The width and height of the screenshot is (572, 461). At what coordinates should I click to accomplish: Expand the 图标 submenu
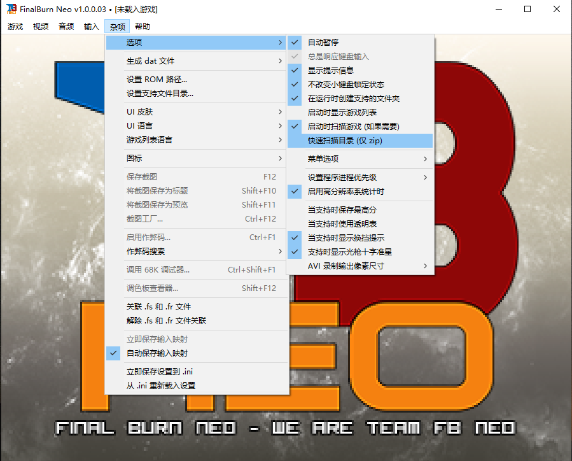(196, 159)
